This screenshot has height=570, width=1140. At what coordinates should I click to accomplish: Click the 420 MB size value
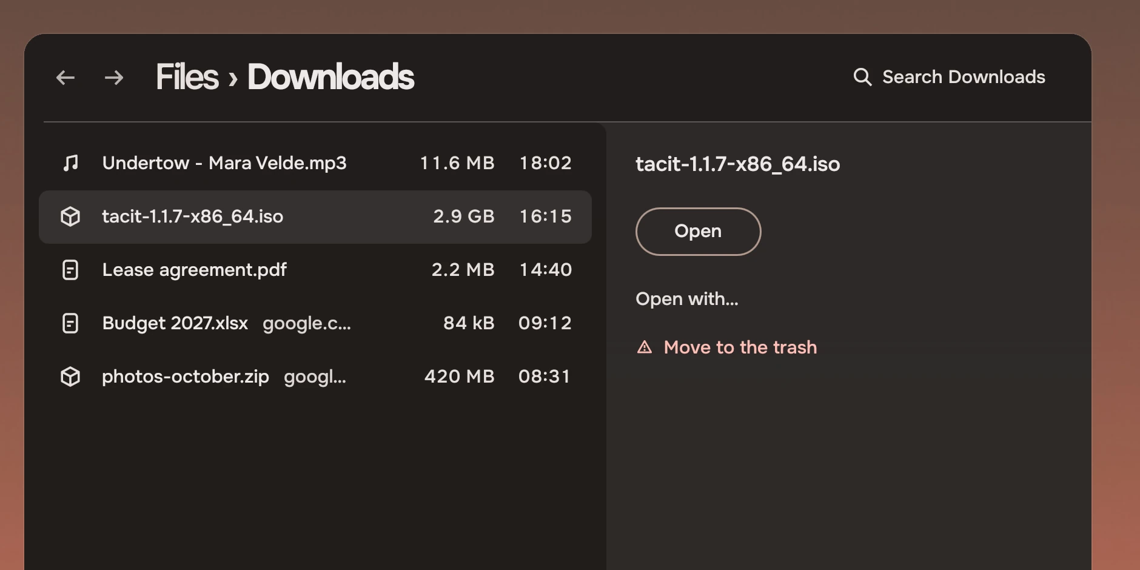460,377
